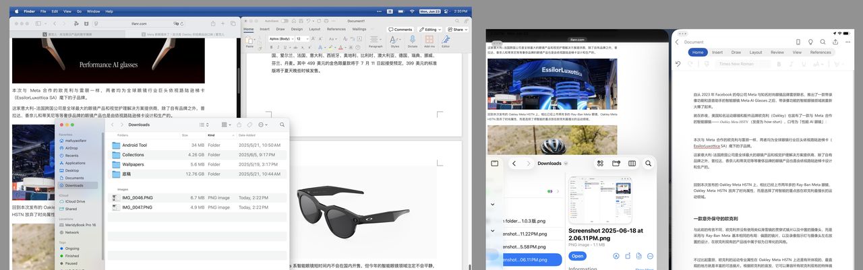Switch to Word Mailings ribbon tab
The height and width of the screenshot is (270, 863).
coord(359,29)
